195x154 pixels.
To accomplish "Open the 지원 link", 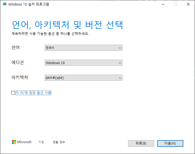I will [41, 142].
